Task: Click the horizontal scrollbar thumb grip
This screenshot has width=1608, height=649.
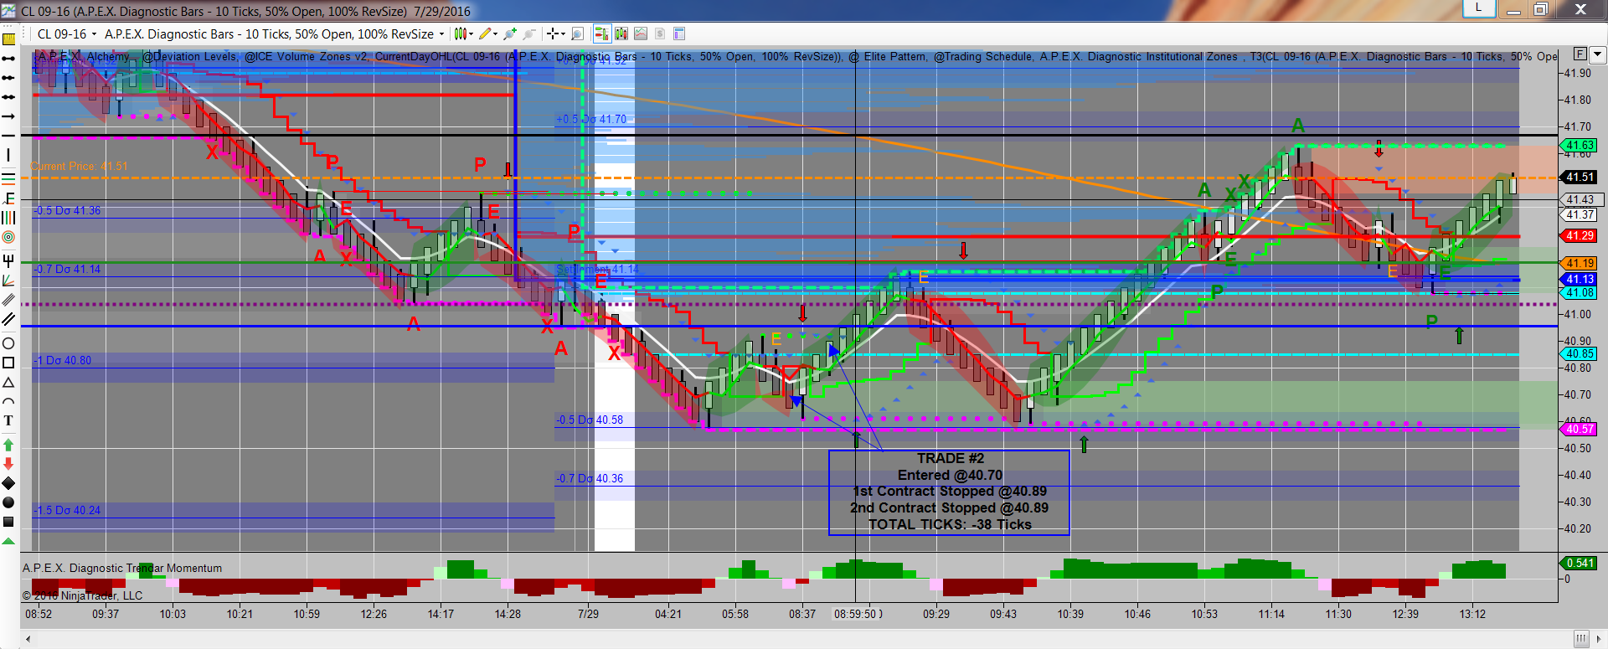Action: [1580, 639]
